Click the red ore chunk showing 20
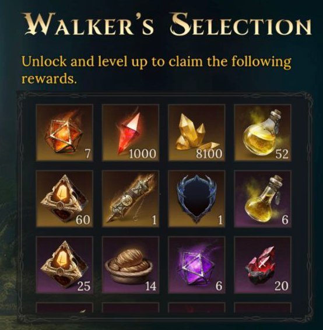 (262, 265)
